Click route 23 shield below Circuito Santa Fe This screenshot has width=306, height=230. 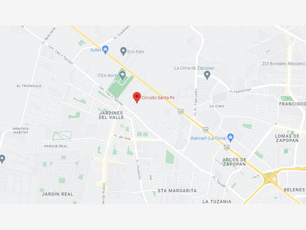pyautogui.click(x=181, y=111)
